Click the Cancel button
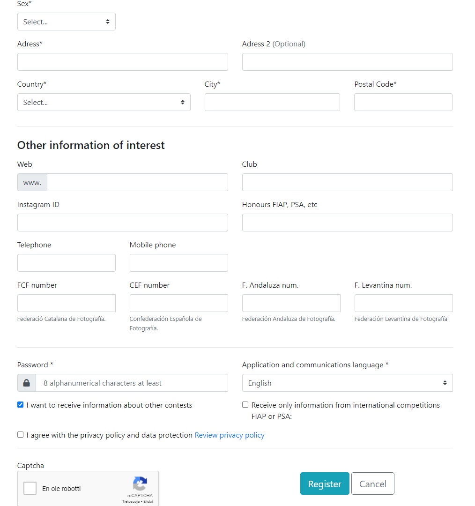475x506 pixels. [x=373, y=484]
